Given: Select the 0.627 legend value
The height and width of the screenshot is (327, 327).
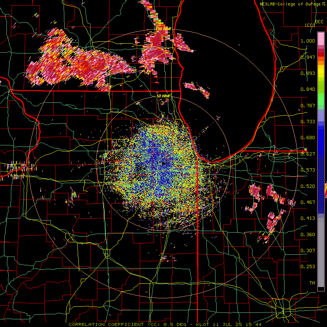Looking at the screenshot, I should pos(308,154).
